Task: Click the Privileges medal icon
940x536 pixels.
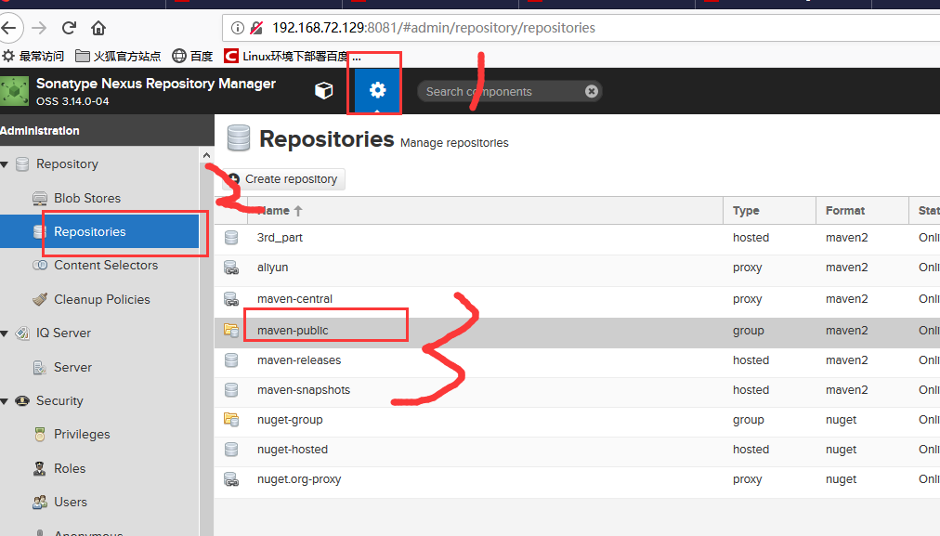Action: (40, 435)
